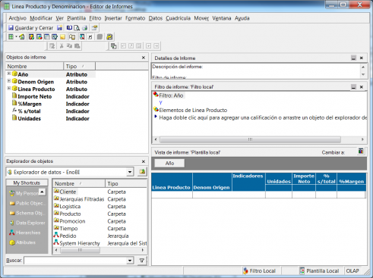Click the up arrow in the My Shortcuts list
Image resolution: width=373 pixels, height=278 pixels.
click(x=42, y=192)
